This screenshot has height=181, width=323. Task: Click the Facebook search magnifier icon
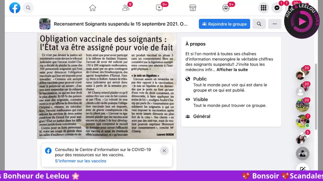coord(28,8)
